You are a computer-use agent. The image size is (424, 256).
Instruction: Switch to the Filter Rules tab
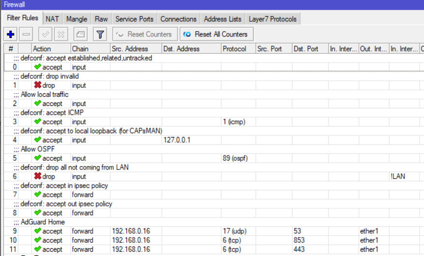click(22, 18)
